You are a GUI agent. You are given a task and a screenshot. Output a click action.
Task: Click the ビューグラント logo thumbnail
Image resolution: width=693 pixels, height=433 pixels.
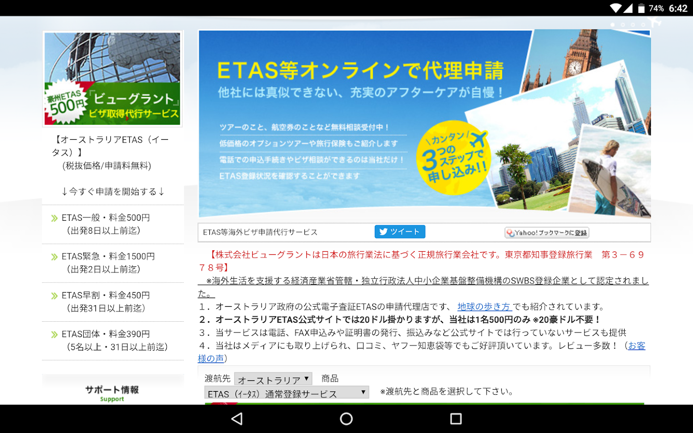click(112, 79)
